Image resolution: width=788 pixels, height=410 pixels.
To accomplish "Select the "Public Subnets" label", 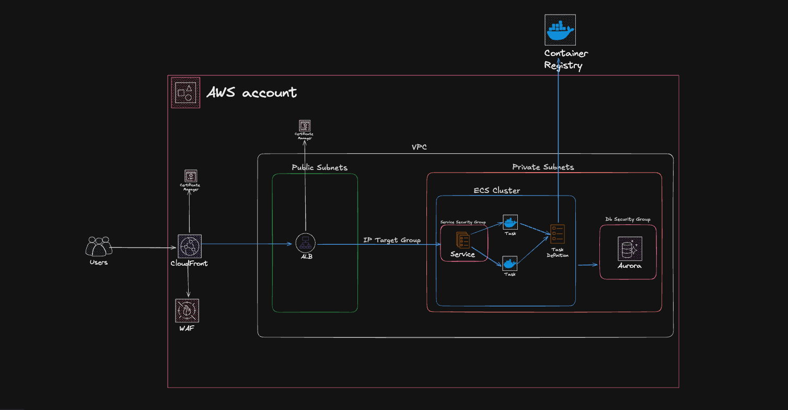I will pyautogui.click(x=319, y=167).
